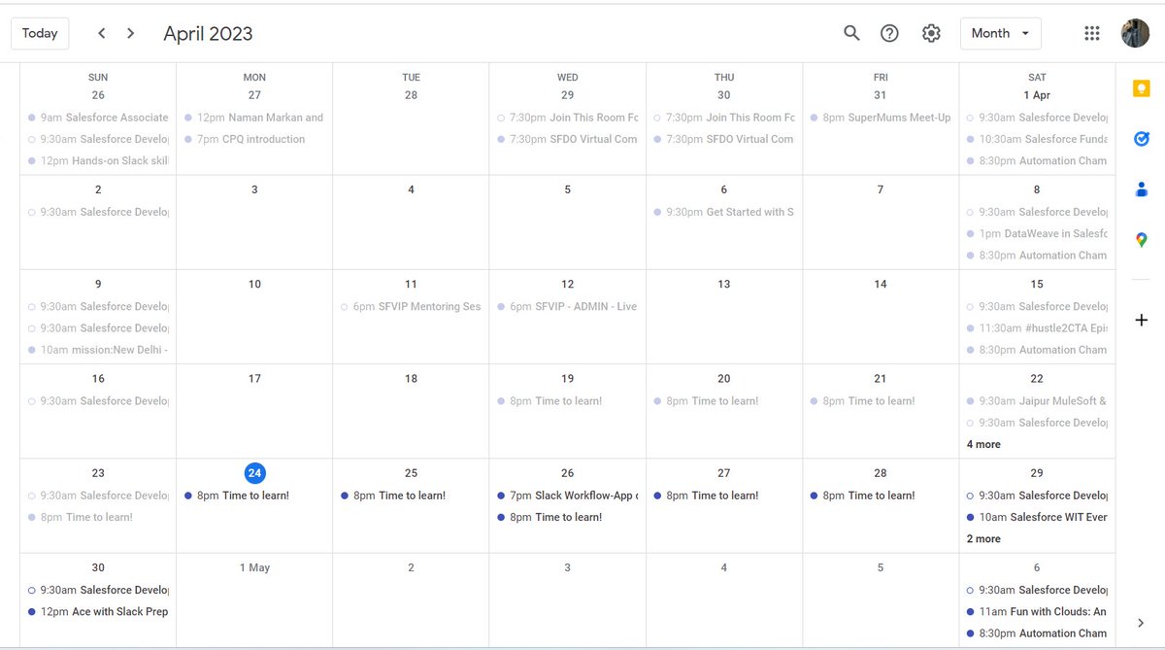Open 10:30am Salesforce Funda event

click(x=1037, y=139)
